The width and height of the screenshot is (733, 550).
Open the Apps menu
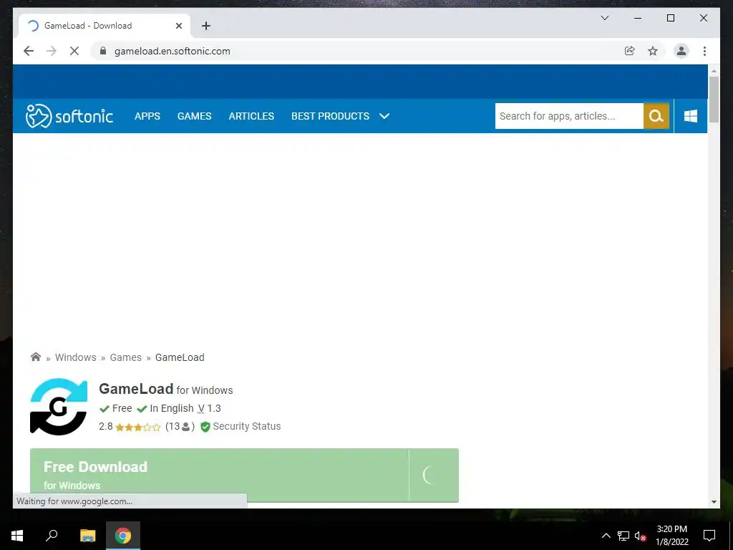(x=147, y=116)
